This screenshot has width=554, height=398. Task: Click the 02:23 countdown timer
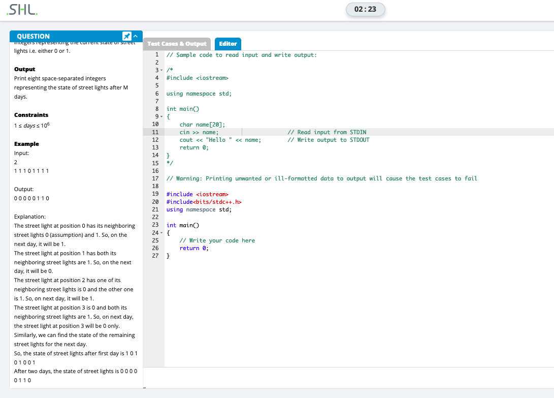coord(365,9)
